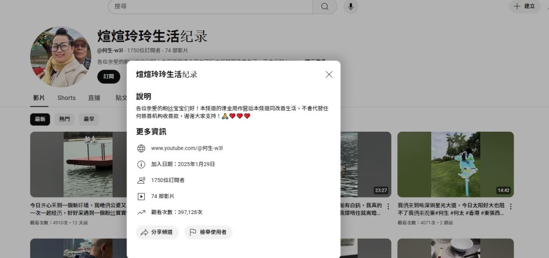Click the 74 部影片 text in dialog
The height and width of the screenshot is (258, 549).
coord(162,196)
